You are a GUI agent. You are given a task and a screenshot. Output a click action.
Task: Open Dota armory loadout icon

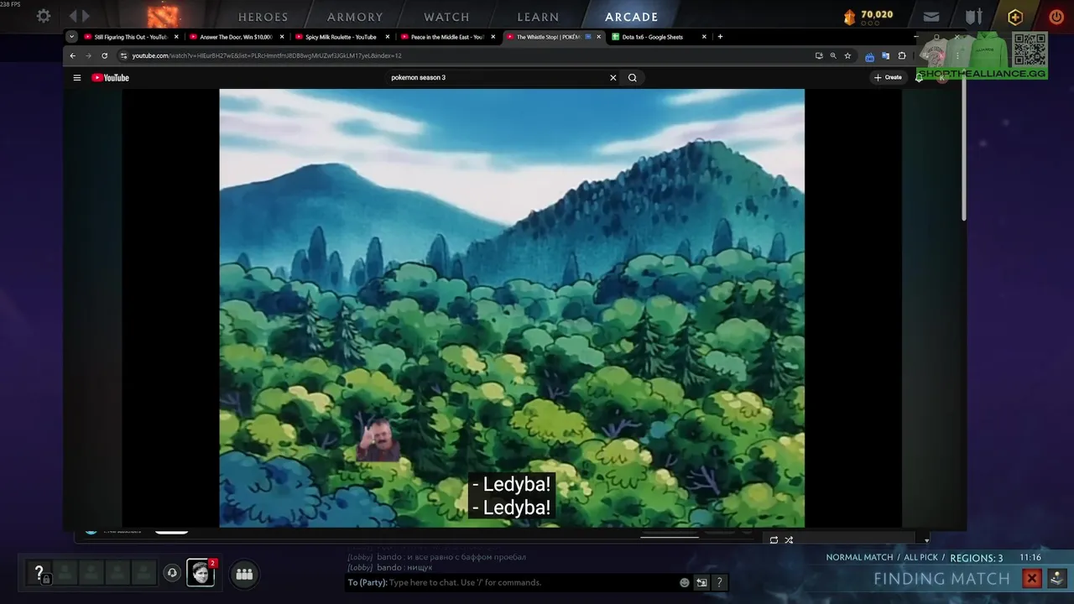pos(973,16)
